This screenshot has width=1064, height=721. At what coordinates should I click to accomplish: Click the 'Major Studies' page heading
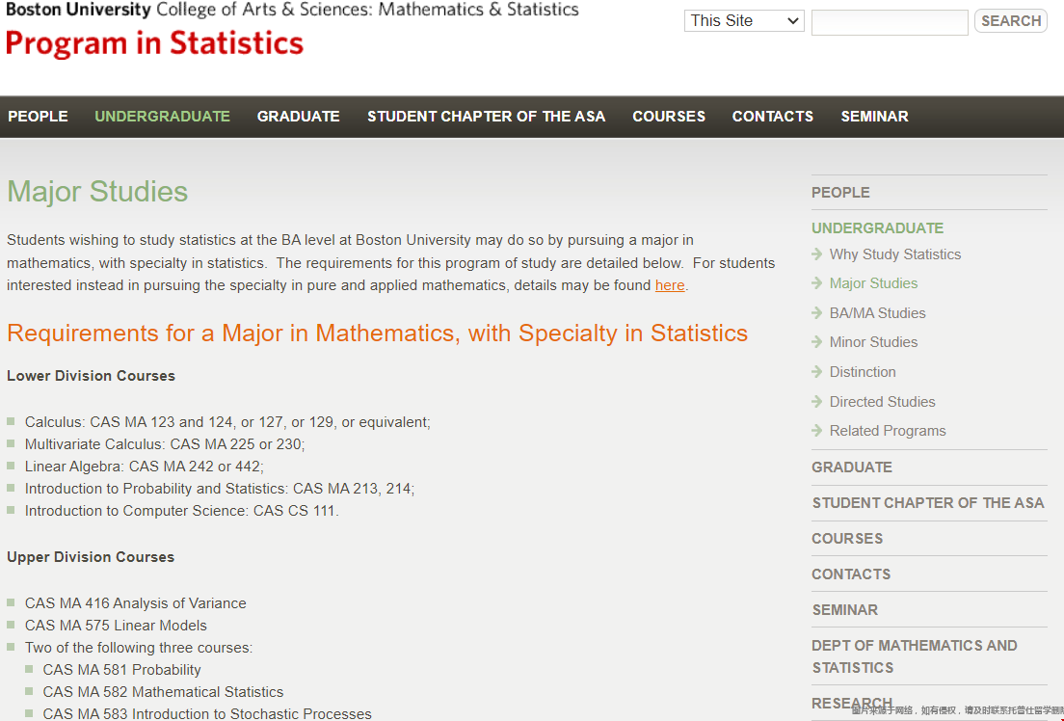tap(97, 192)
